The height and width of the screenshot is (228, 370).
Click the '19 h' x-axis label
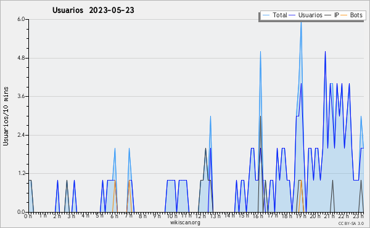tap(301, 216)
